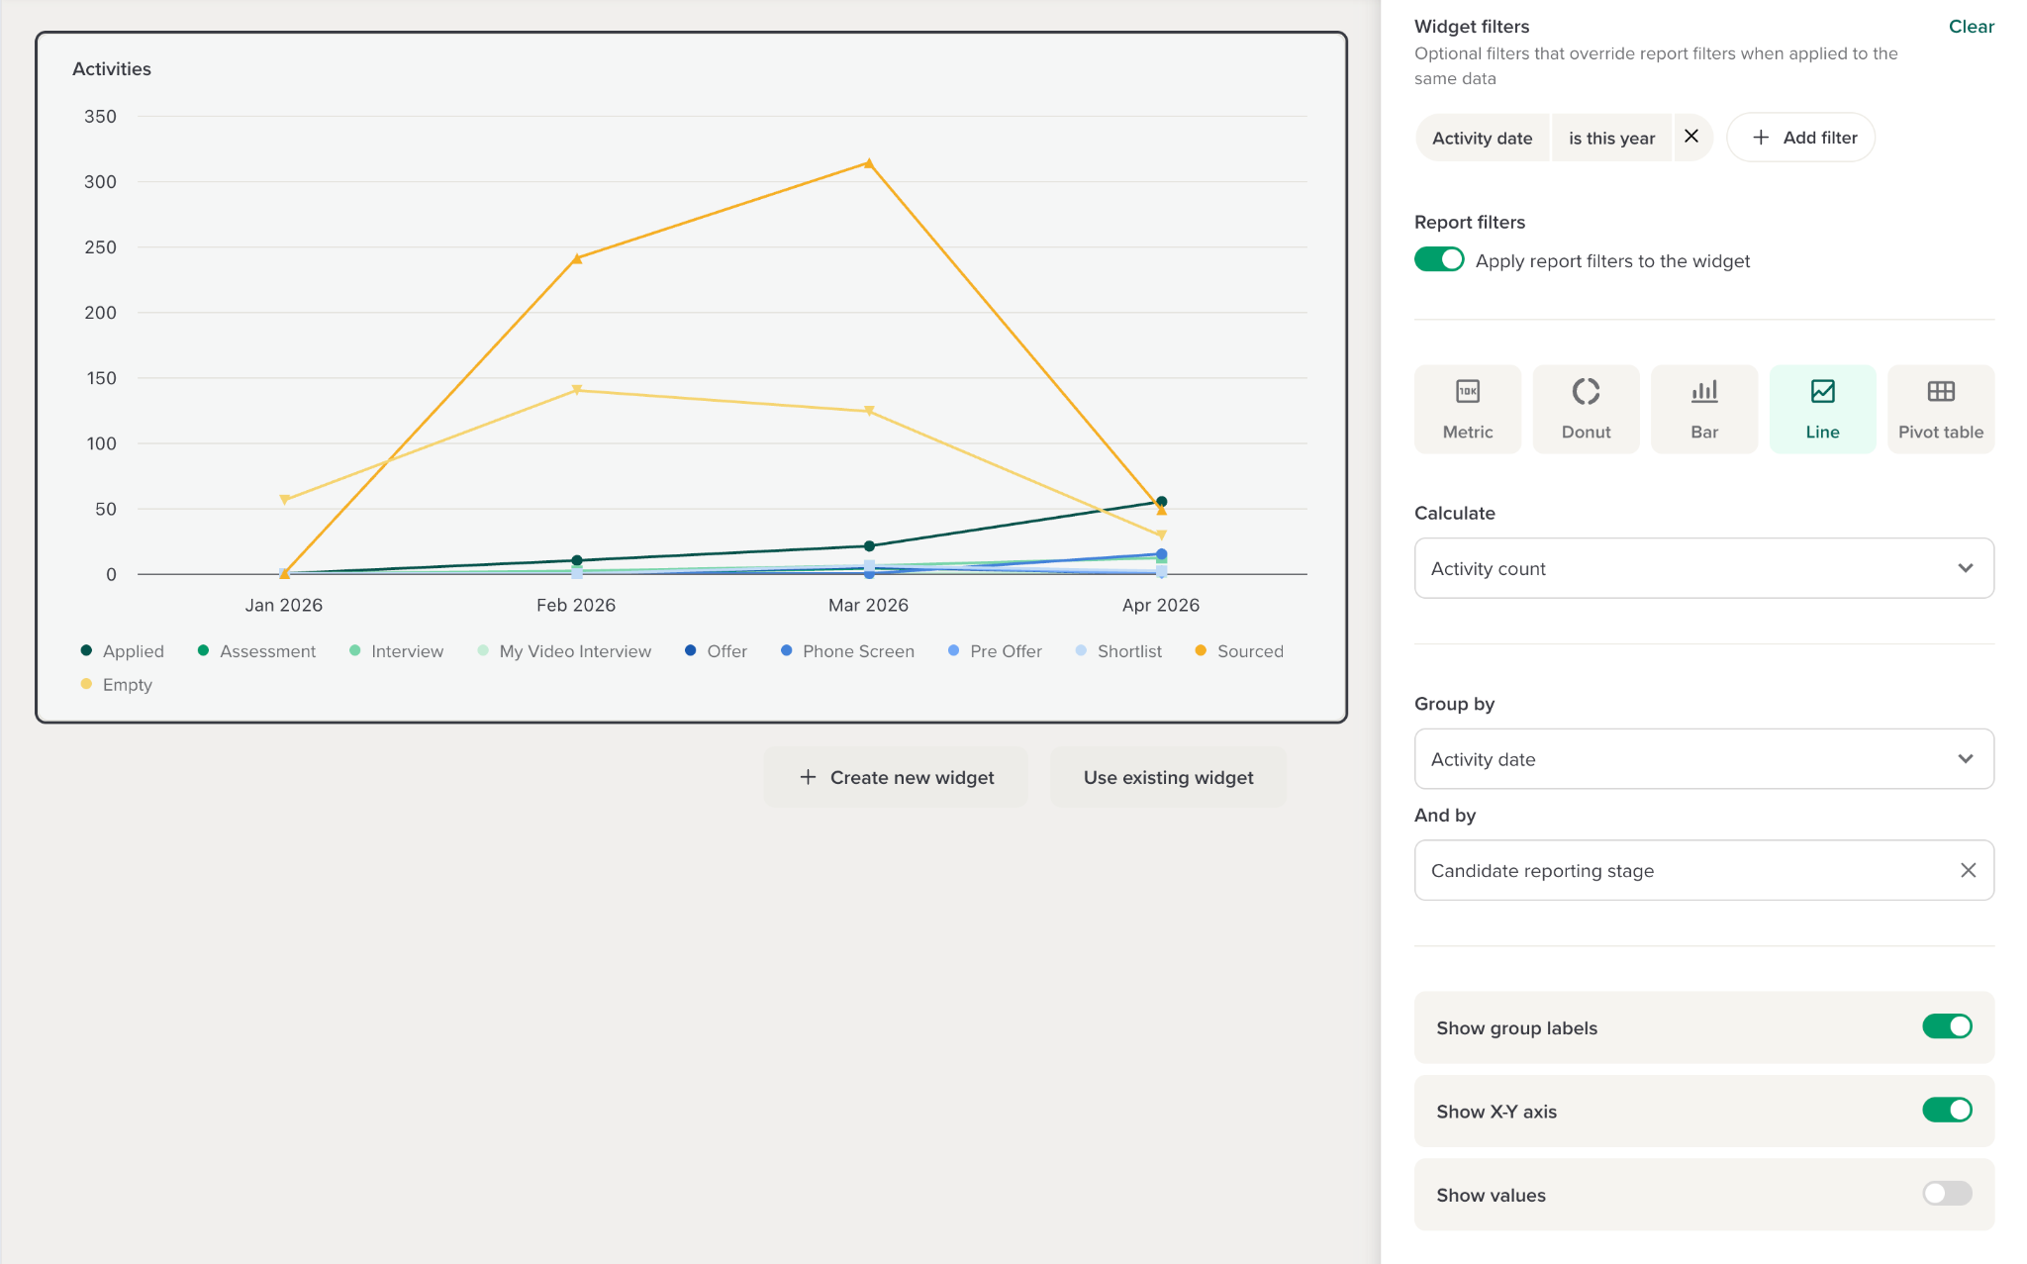The height and width of the screenshot is (1264, 2027).
Task: Open the Calculate Activity count dropdown
Action: [x=1703, y=568]
